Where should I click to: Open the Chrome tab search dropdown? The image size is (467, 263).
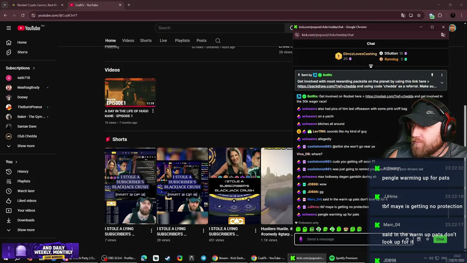(5, 5)
